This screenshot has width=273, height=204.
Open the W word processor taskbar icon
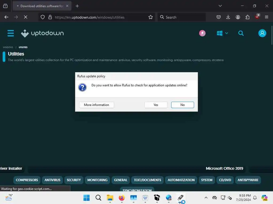145,198
